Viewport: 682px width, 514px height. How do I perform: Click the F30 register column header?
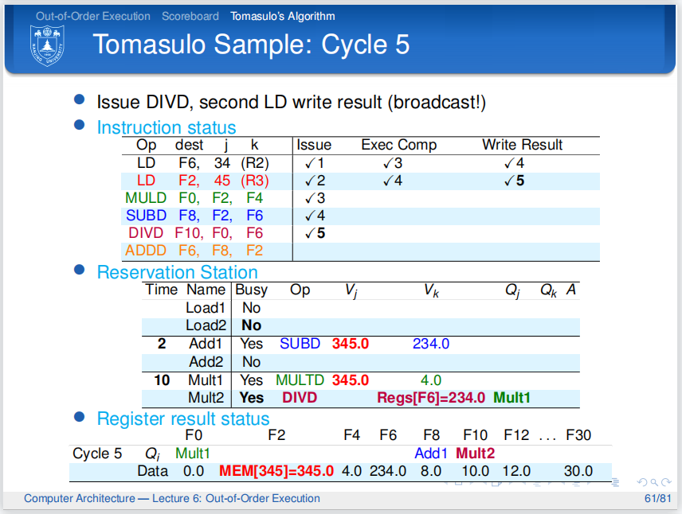578,435
